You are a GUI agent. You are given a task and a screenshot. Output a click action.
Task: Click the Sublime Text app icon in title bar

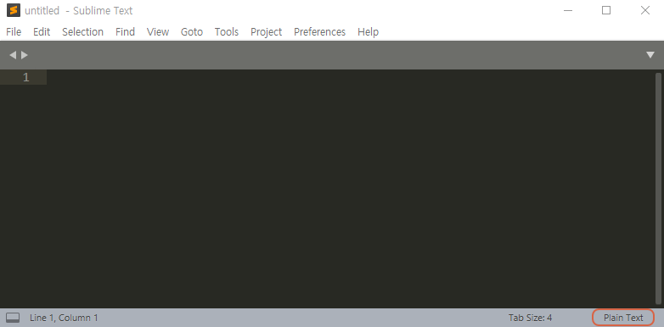point(14,10)
